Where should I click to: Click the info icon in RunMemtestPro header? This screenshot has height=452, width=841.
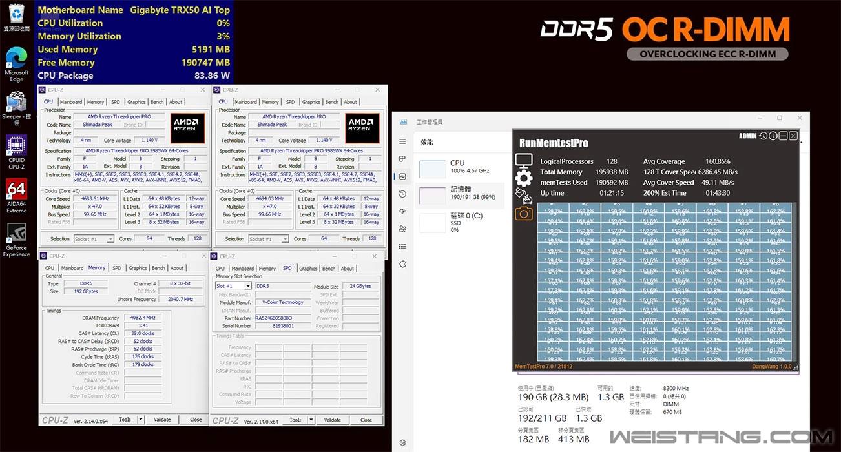773,136
